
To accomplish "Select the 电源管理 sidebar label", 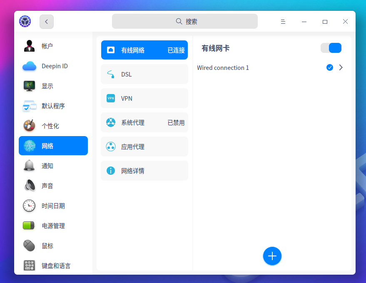I will point(53,226).
